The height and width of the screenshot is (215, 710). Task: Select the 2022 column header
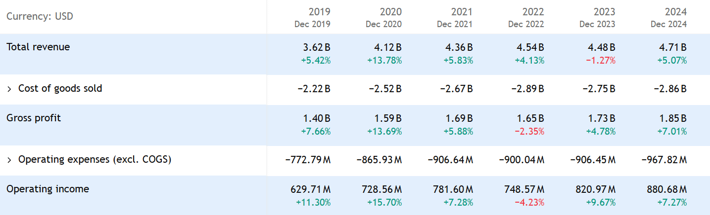click(533, 12)
